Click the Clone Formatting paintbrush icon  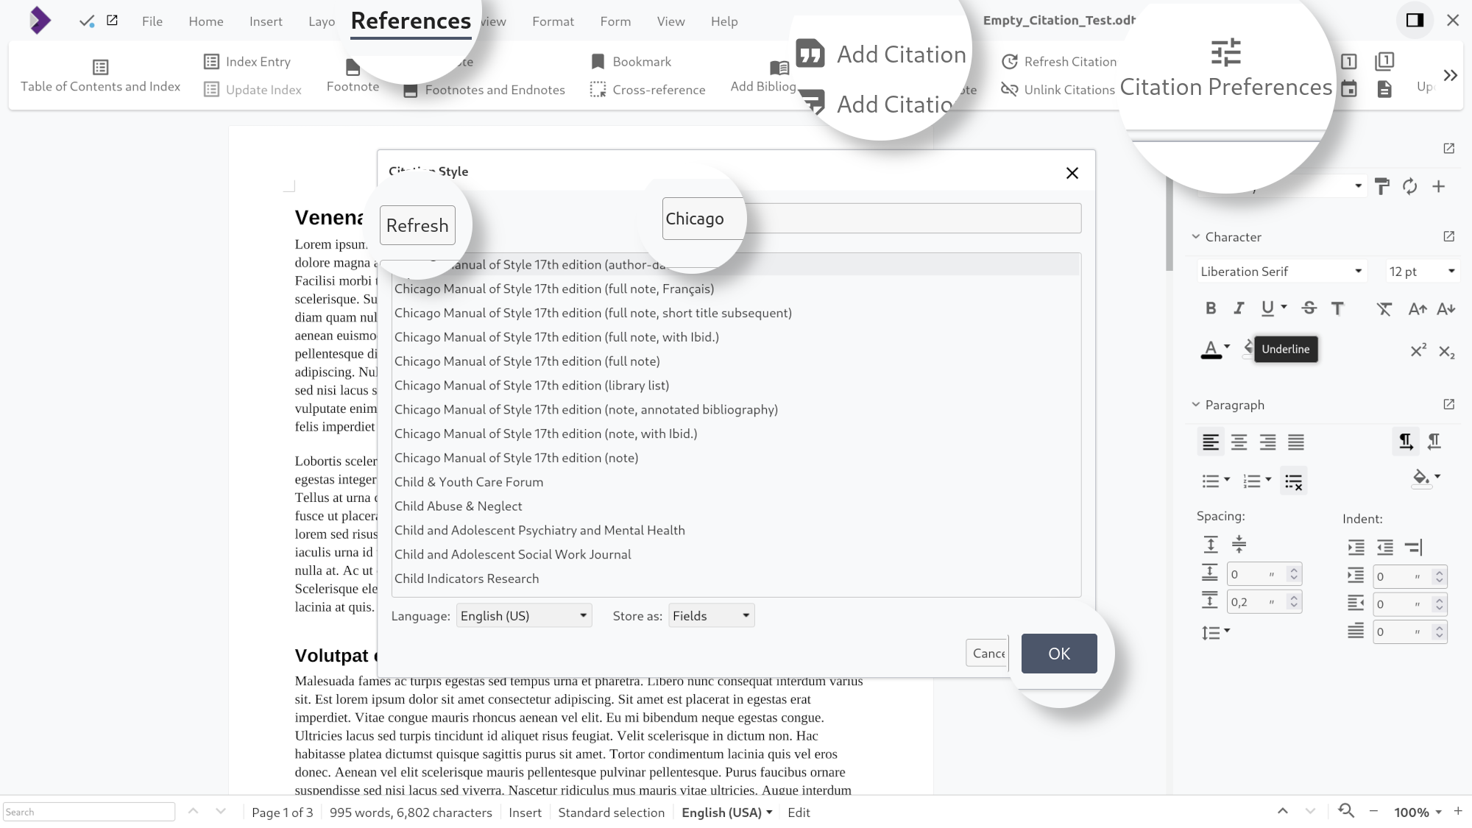coord(1382,187)
